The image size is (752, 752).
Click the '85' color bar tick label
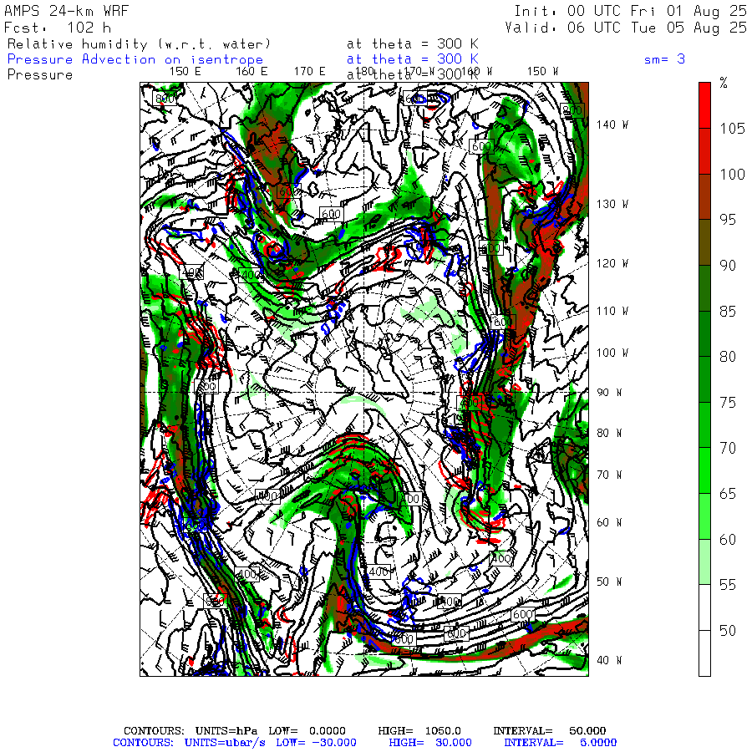coord(728,312)
